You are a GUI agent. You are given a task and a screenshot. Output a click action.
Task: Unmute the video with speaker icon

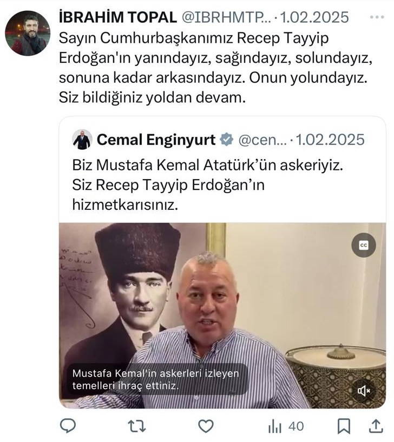tap(364, 391)
